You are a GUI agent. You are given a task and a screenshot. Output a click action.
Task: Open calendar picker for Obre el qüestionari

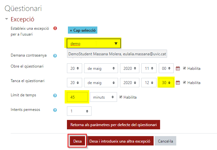(x=178, y=69)
